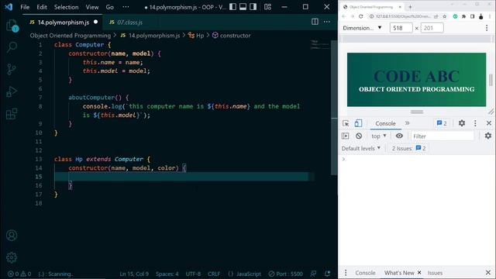The image size is (496, 279).
Task: Open the browser Extensions puzzle icon
Action: [463, 16]
